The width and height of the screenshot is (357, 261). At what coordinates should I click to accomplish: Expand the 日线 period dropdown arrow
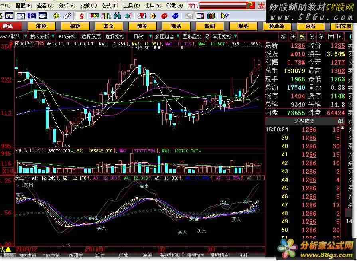coord(150,36)
